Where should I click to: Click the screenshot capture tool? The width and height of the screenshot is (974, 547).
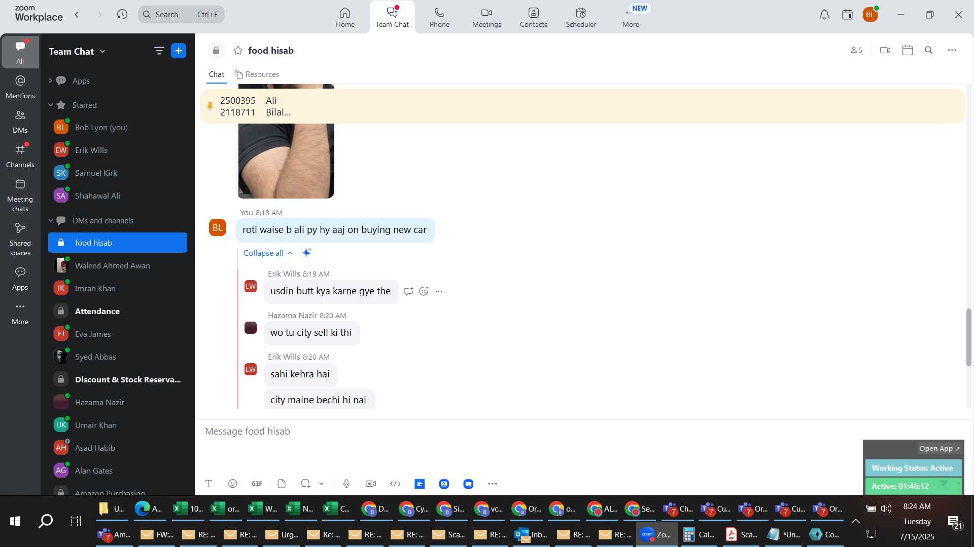[x=305, y=484]
